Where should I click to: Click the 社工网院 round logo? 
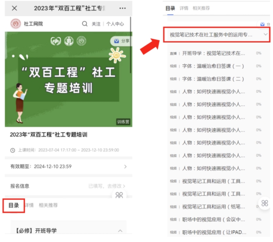pos(16,24)
